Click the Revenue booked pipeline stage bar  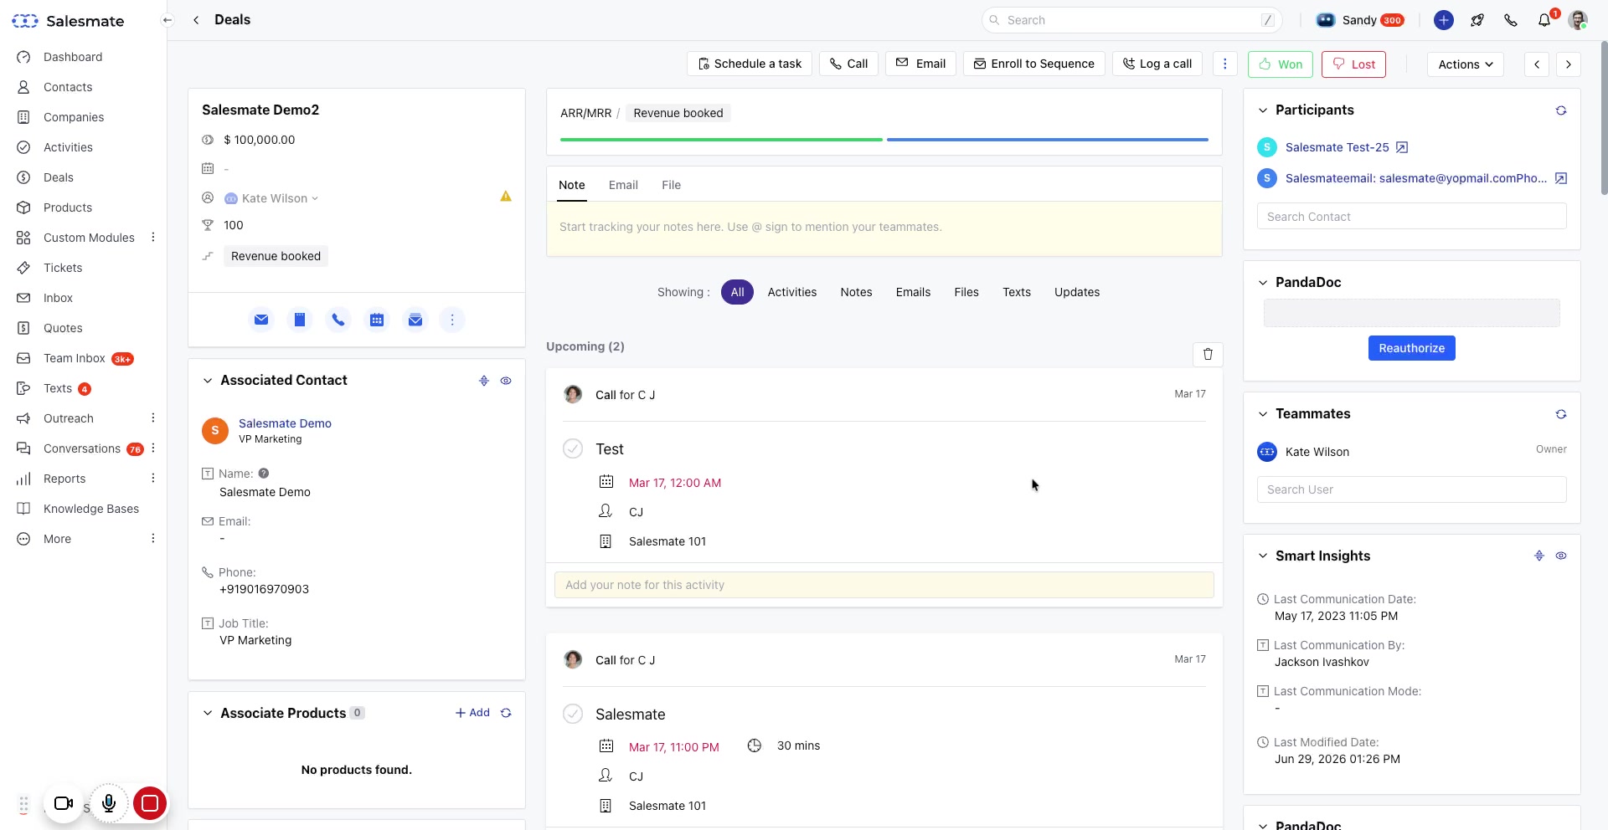(1048, 140)
